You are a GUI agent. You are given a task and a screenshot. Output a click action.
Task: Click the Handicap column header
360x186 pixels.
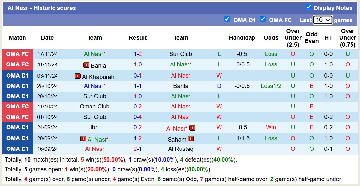(x=242, y=38)
